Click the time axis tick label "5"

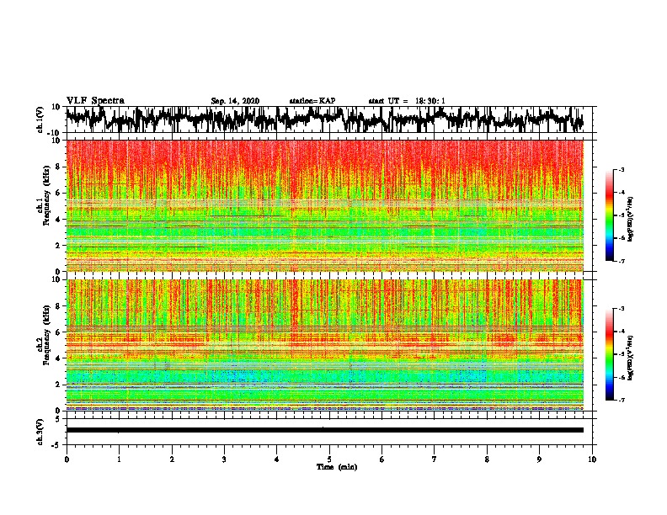pyautogui.click(x=329, y=459)
